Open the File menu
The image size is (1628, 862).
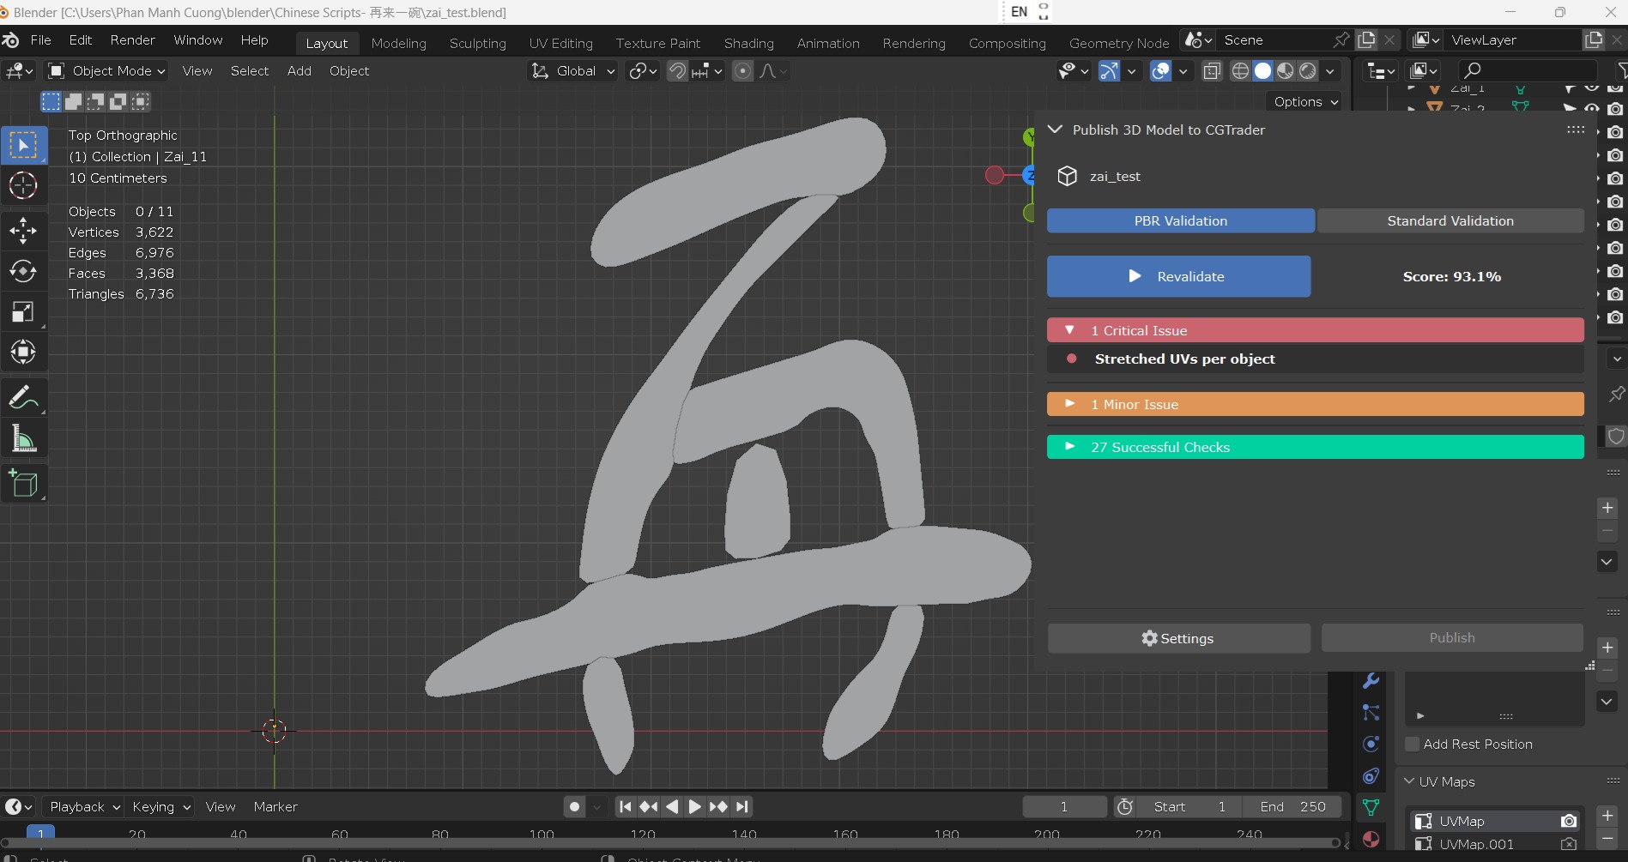tap(40, 40)
